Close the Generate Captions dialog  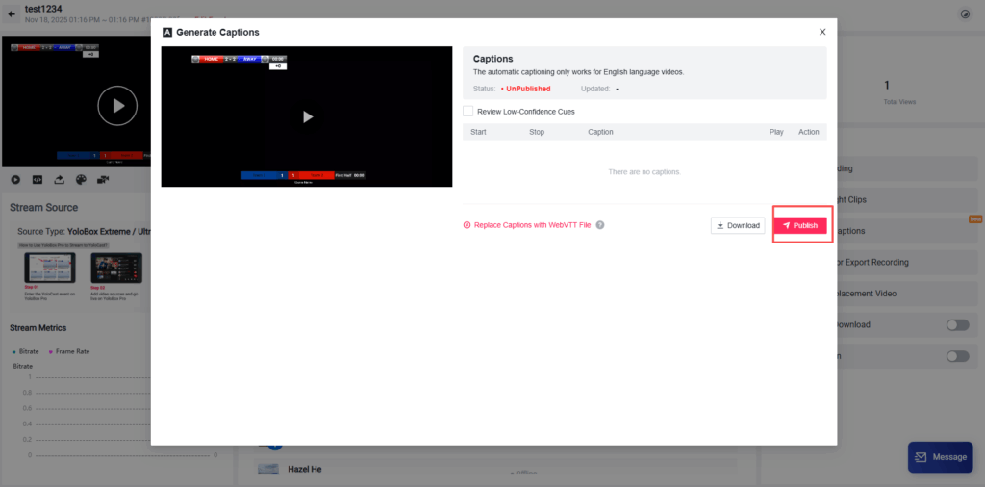[822, 32]
